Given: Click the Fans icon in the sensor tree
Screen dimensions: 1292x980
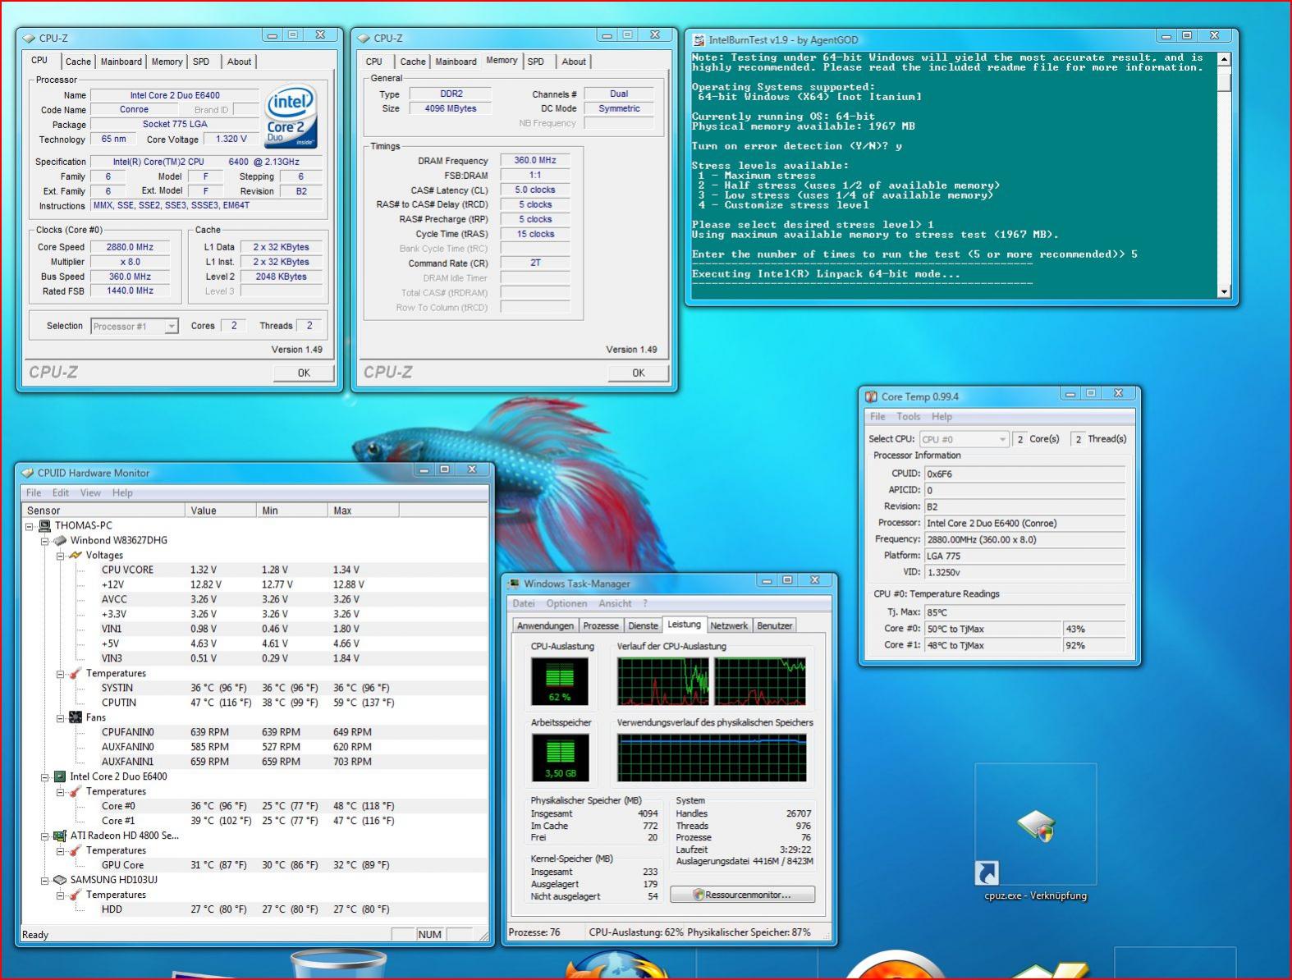Looking at the screenshot, I should 76,717.
